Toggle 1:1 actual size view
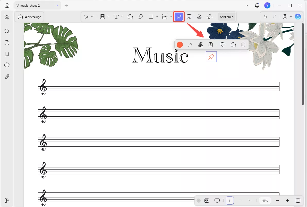This screenshot has height=207, width=307. (298, 201)
